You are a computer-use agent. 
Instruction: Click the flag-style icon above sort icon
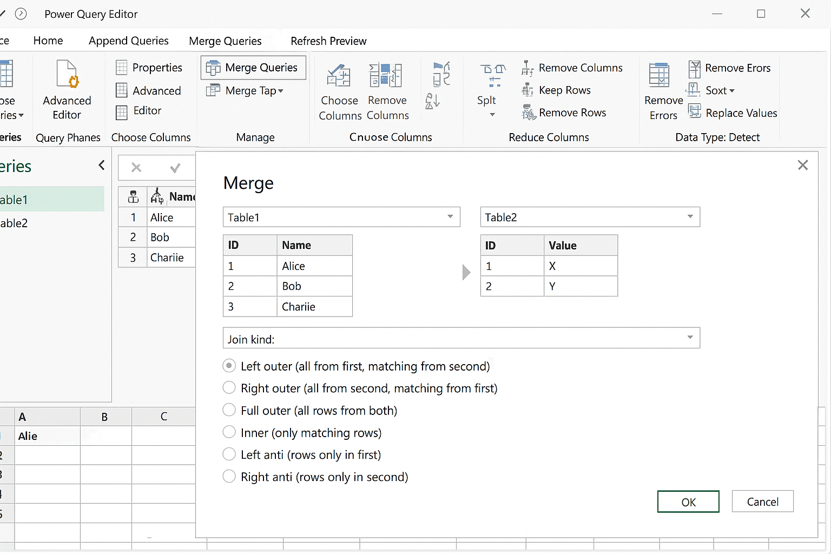[441, 74]
